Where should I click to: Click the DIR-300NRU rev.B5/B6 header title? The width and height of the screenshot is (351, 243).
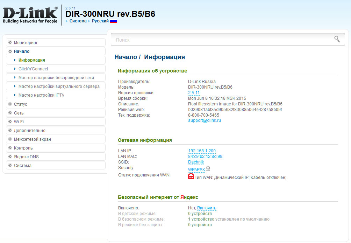pyautogui.click(x=110, y=14)
